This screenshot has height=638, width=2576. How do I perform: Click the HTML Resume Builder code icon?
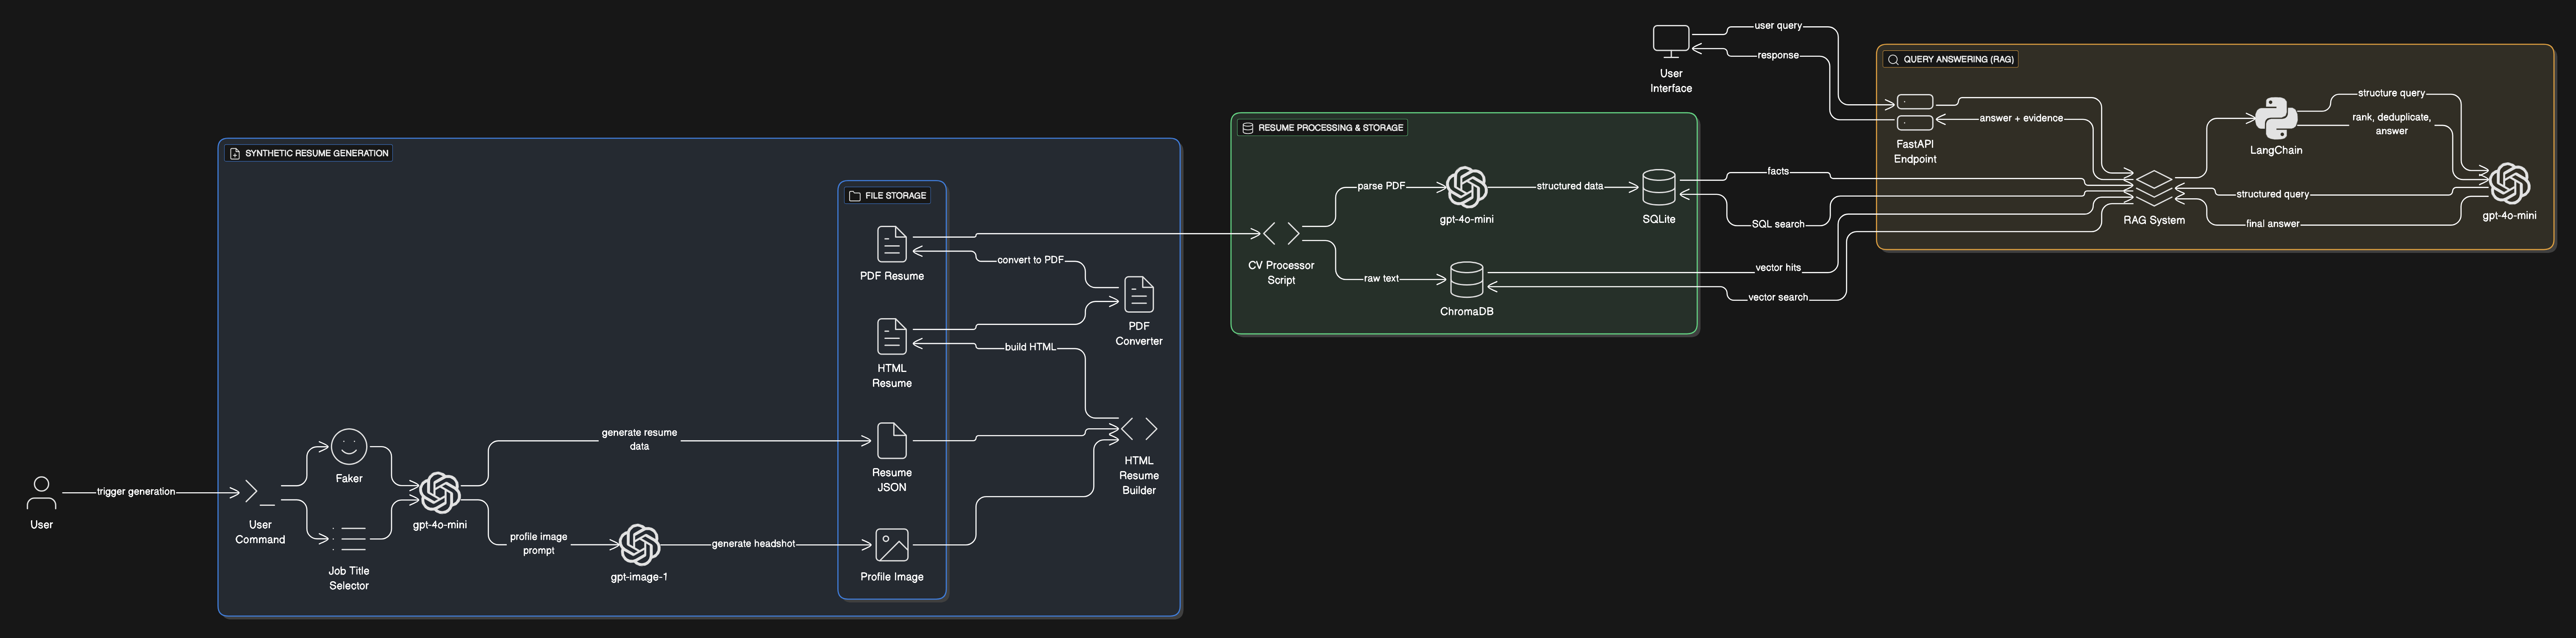point(1138,429)
